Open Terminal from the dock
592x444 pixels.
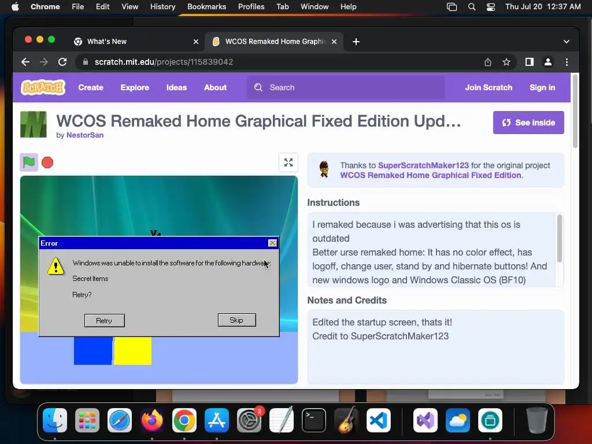(x=314, y=420)
